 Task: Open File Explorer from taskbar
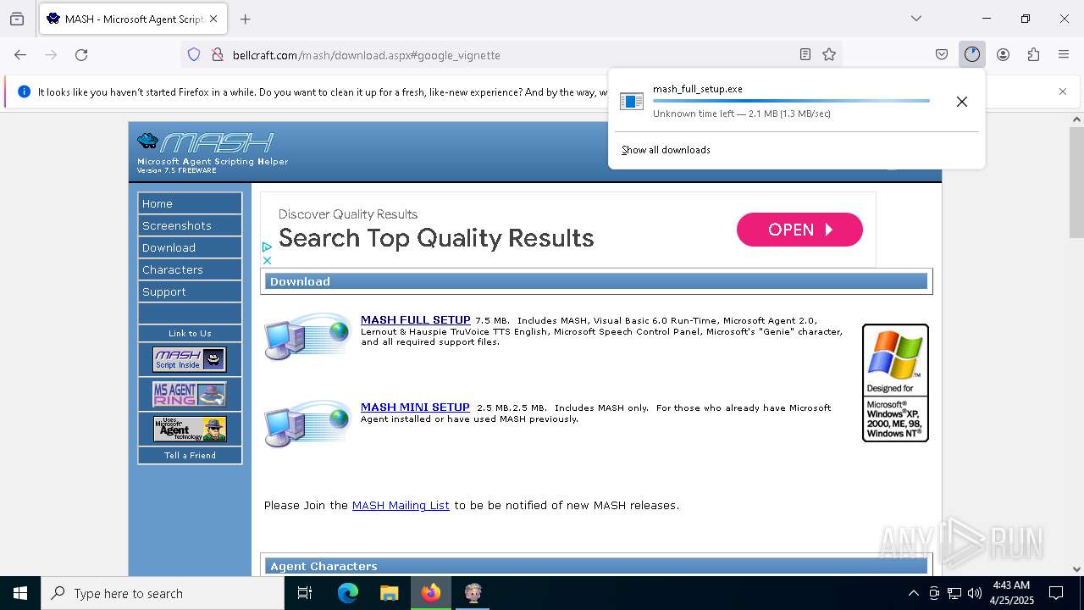389,593
